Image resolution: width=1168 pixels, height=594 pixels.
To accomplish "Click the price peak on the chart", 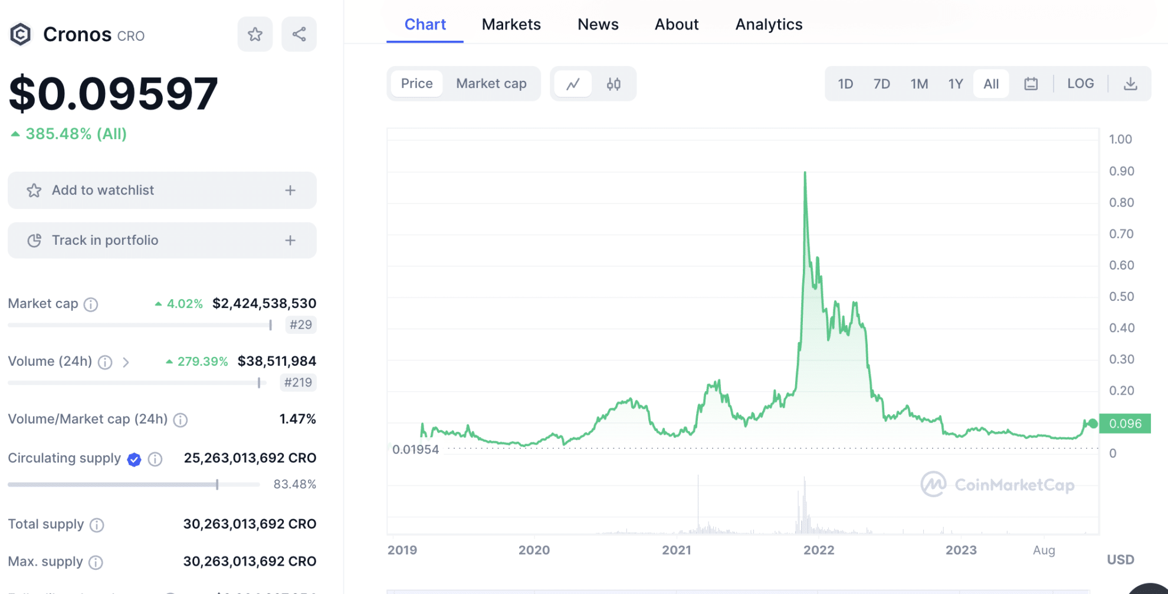I will pos(805,173).
